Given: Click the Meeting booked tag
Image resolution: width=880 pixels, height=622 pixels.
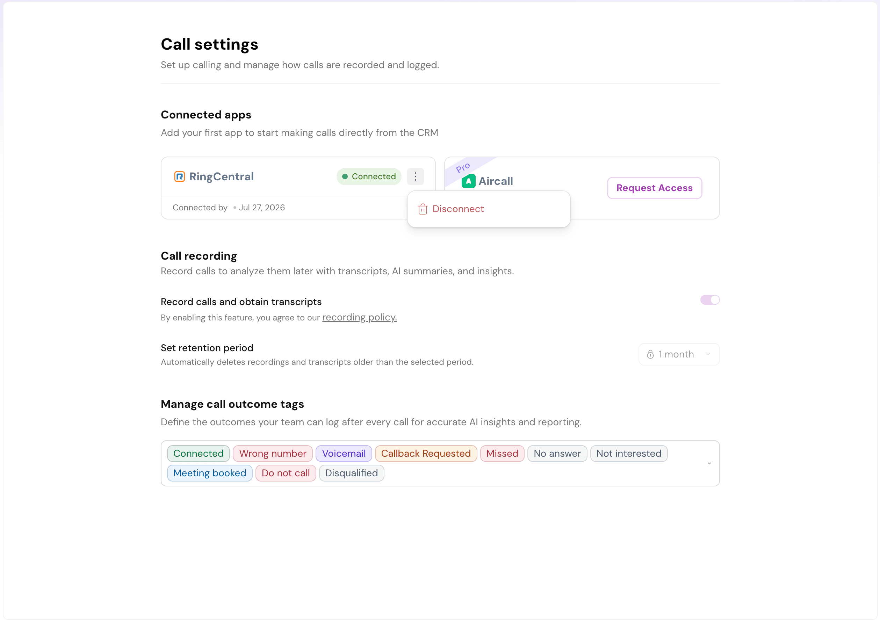Looking at the screenshot, I should (210, 473).
